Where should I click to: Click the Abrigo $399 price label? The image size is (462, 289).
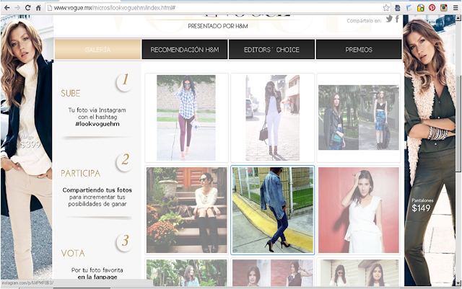click(30, 141)
